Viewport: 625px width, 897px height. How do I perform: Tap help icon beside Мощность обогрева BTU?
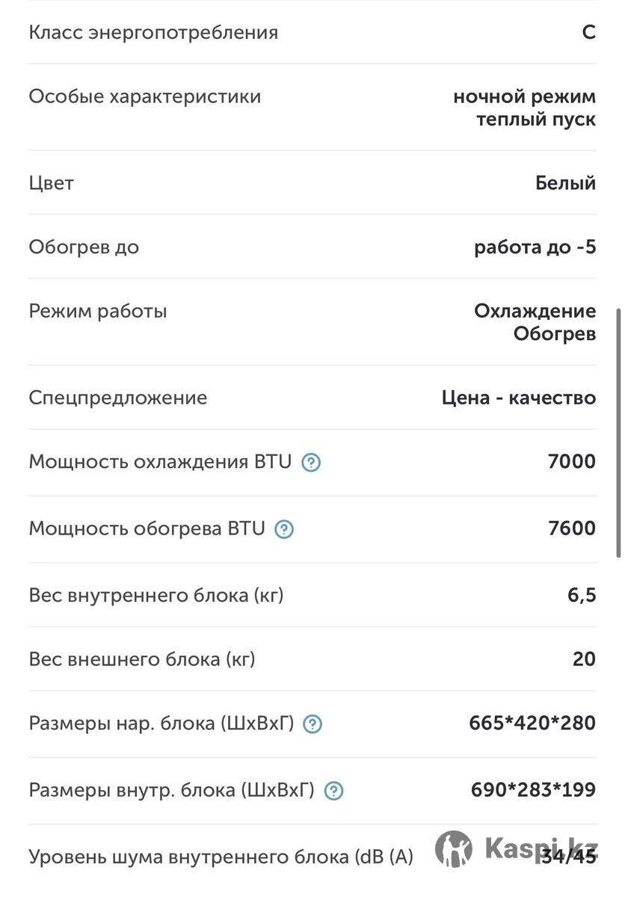284,529
